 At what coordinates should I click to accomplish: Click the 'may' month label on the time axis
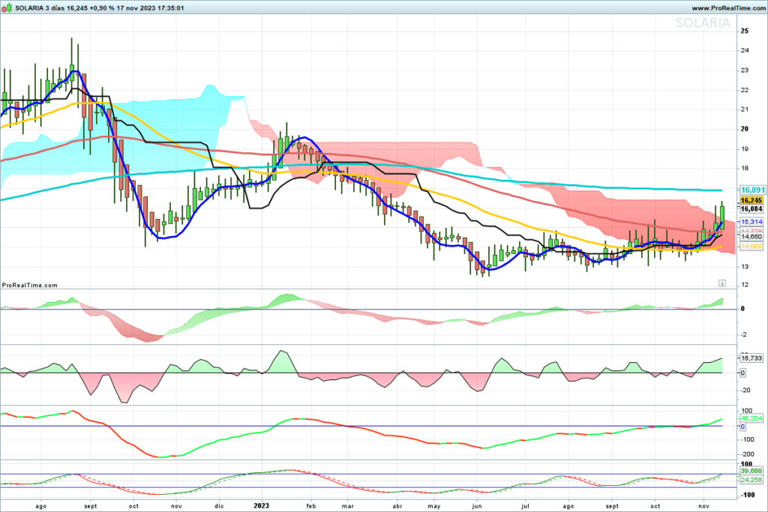[434, 506]
